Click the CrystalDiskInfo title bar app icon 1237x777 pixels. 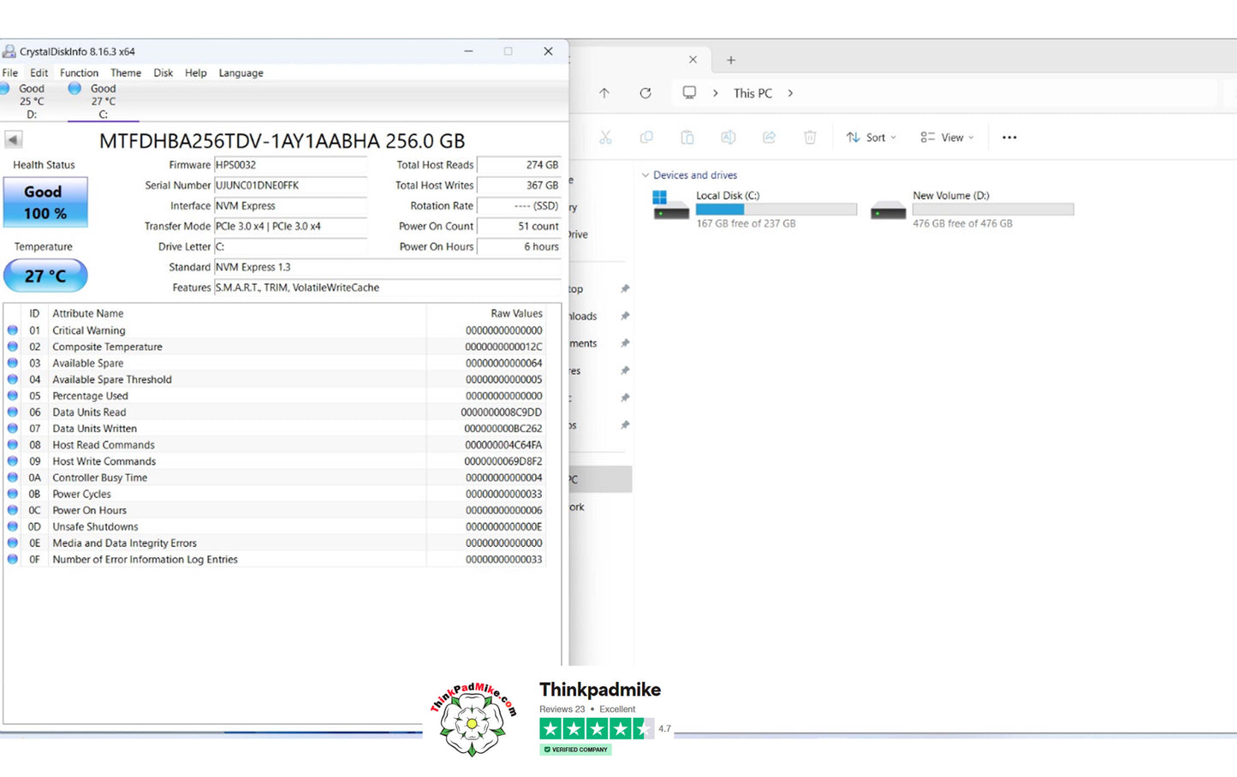coord(9,51)
